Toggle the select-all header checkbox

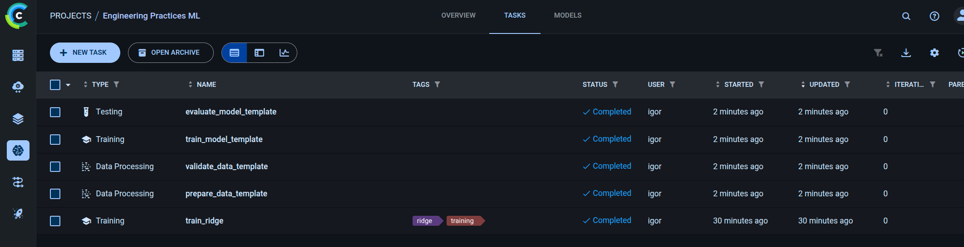click(55, 85)
